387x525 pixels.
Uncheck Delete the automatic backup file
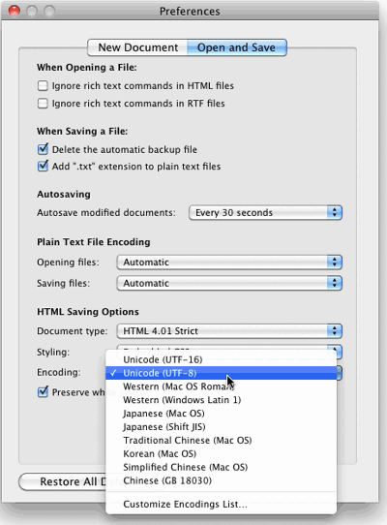pyautogui.click(x=43, y=149)
